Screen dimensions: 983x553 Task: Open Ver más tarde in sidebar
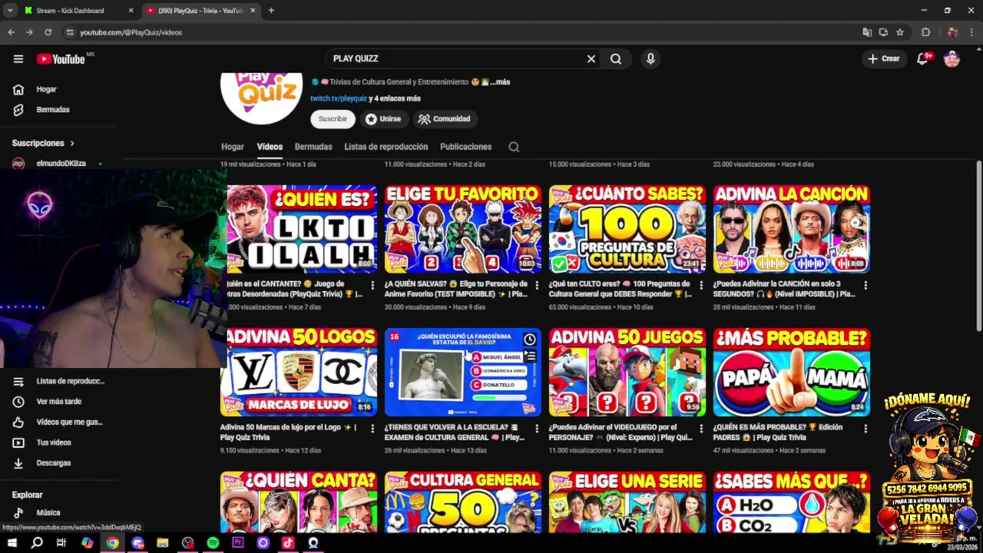tap(58, 402)
